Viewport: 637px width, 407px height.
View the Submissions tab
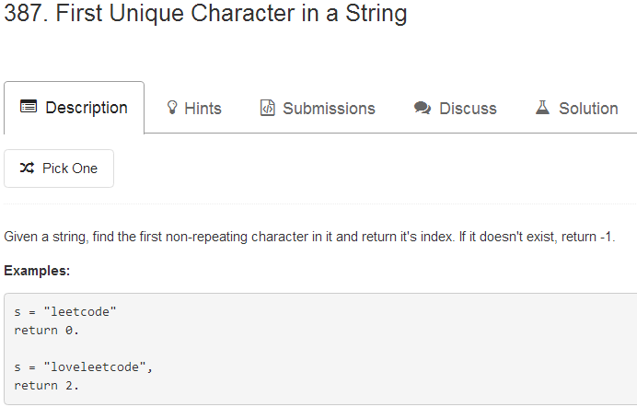coord(329,108)
